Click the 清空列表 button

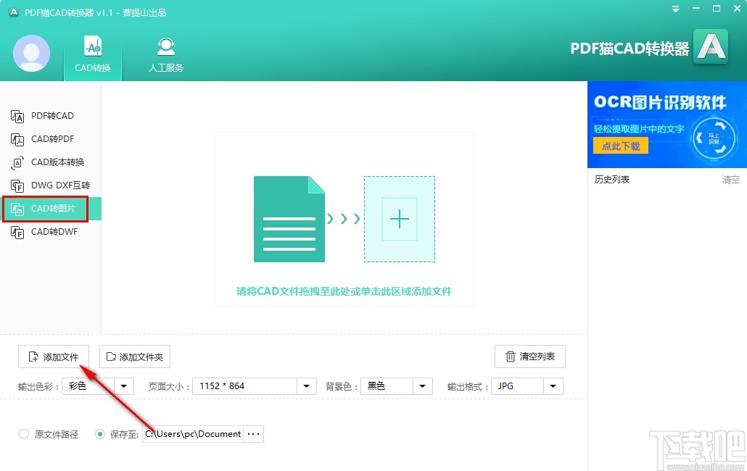point(529,357)
